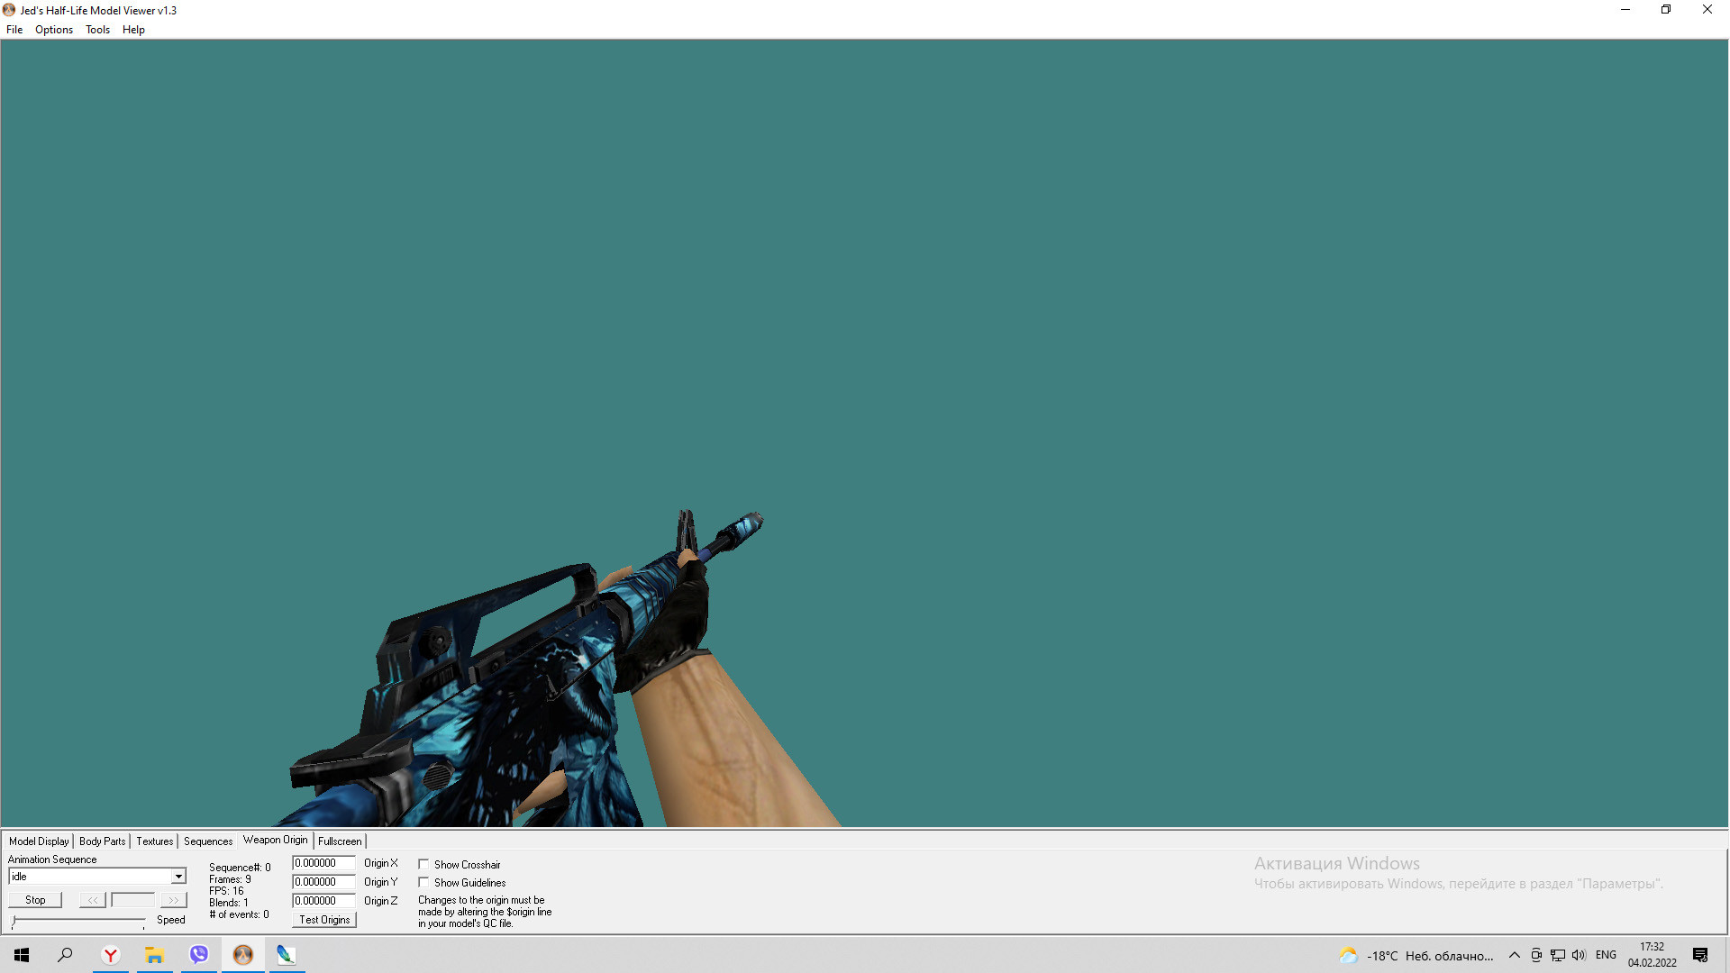Select the Weapon Origin tab
This screenshot has height=973, width=1730.
pyautogui.click(x=275, y=840)
